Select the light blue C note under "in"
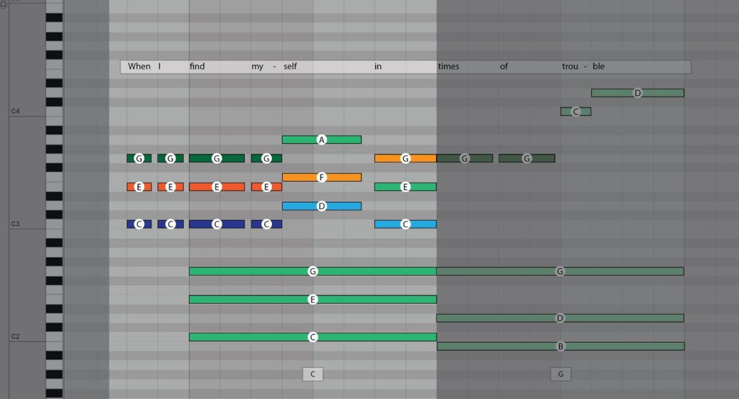 click(406, 224)
